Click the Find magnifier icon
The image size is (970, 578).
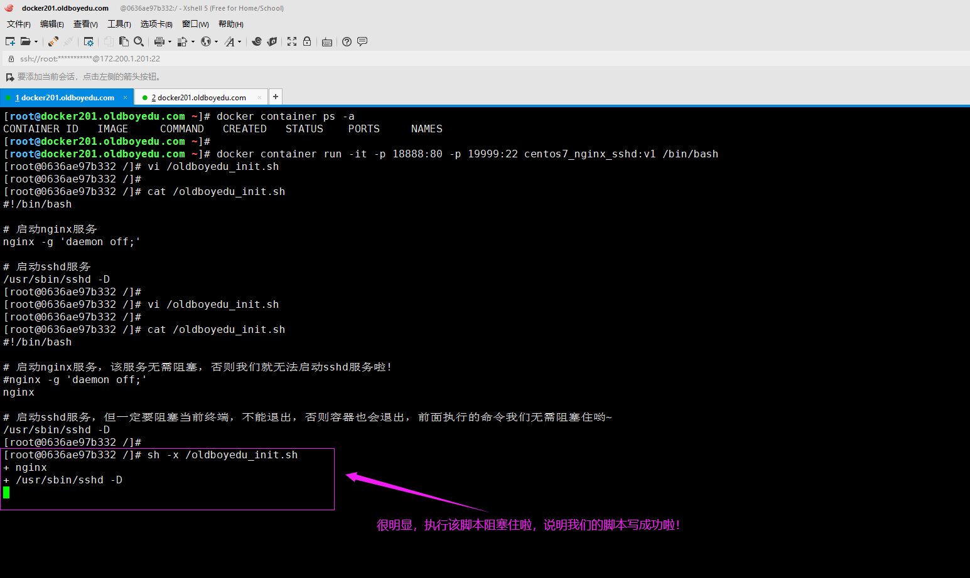[139, 41]
